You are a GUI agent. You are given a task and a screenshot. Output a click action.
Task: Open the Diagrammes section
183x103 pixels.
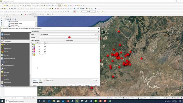pyautogui.click(x=15, y=48)
